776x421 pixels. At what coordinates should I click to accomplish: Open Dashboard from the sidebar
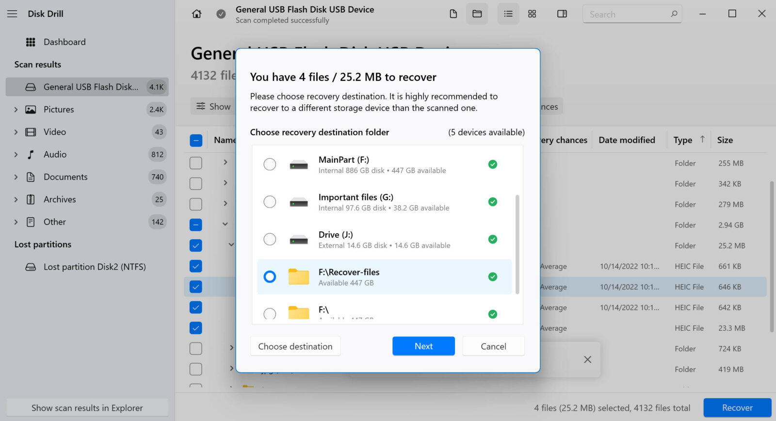click(x=65, y=42)
